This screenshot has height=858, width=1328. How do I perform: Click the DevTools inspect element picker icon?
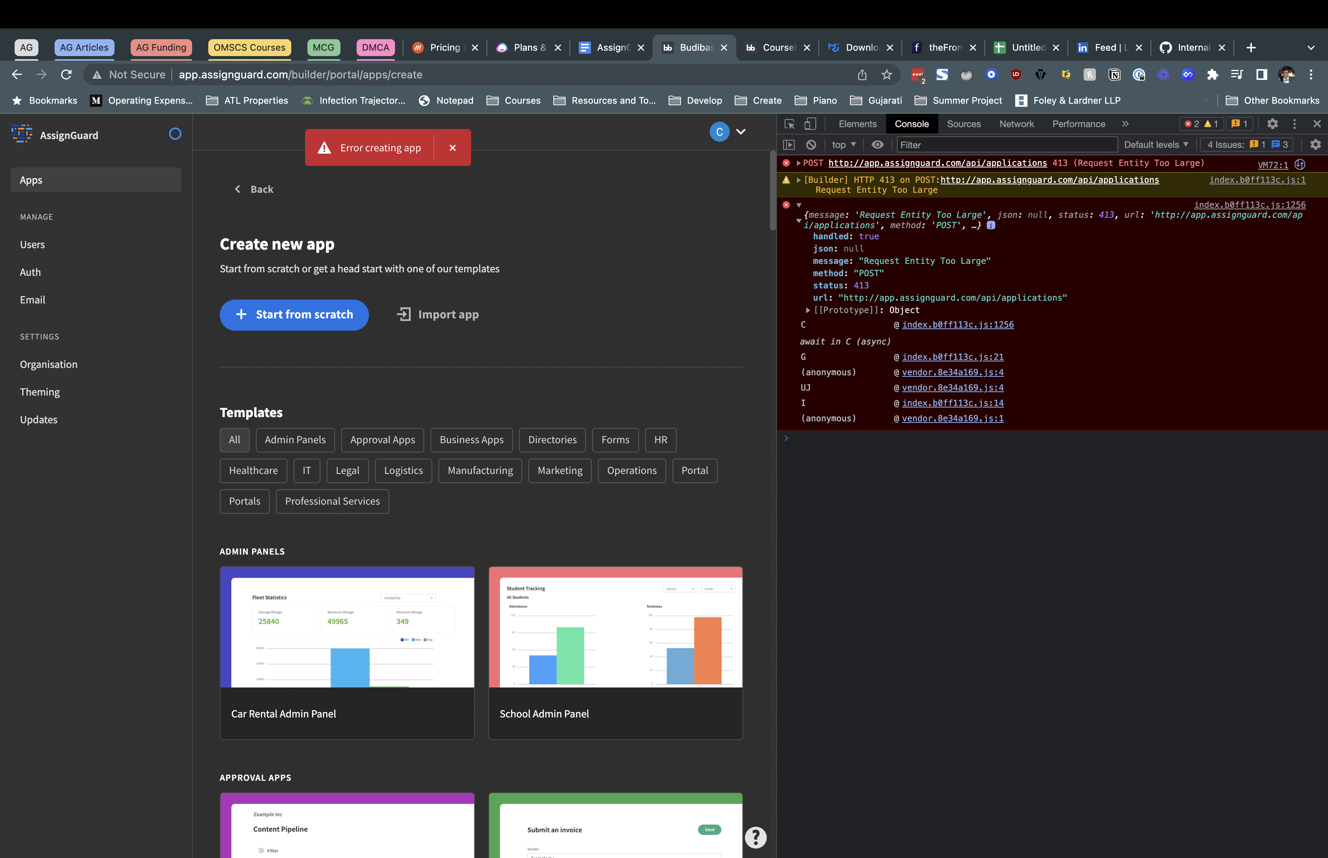coord(789,124)
